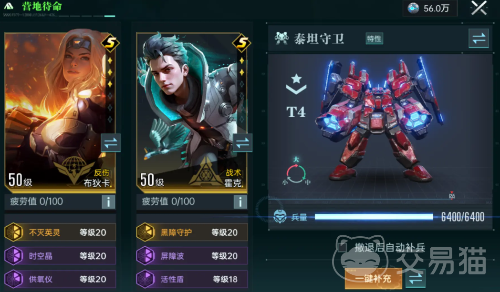Open fatigue info for 布狄卡

[108, 202]
